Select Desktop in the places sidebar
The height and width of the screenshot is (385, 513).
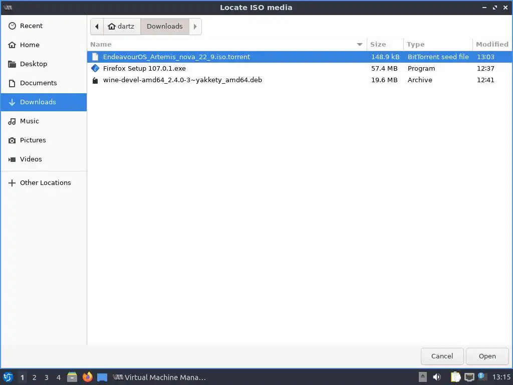click(44, 64)
